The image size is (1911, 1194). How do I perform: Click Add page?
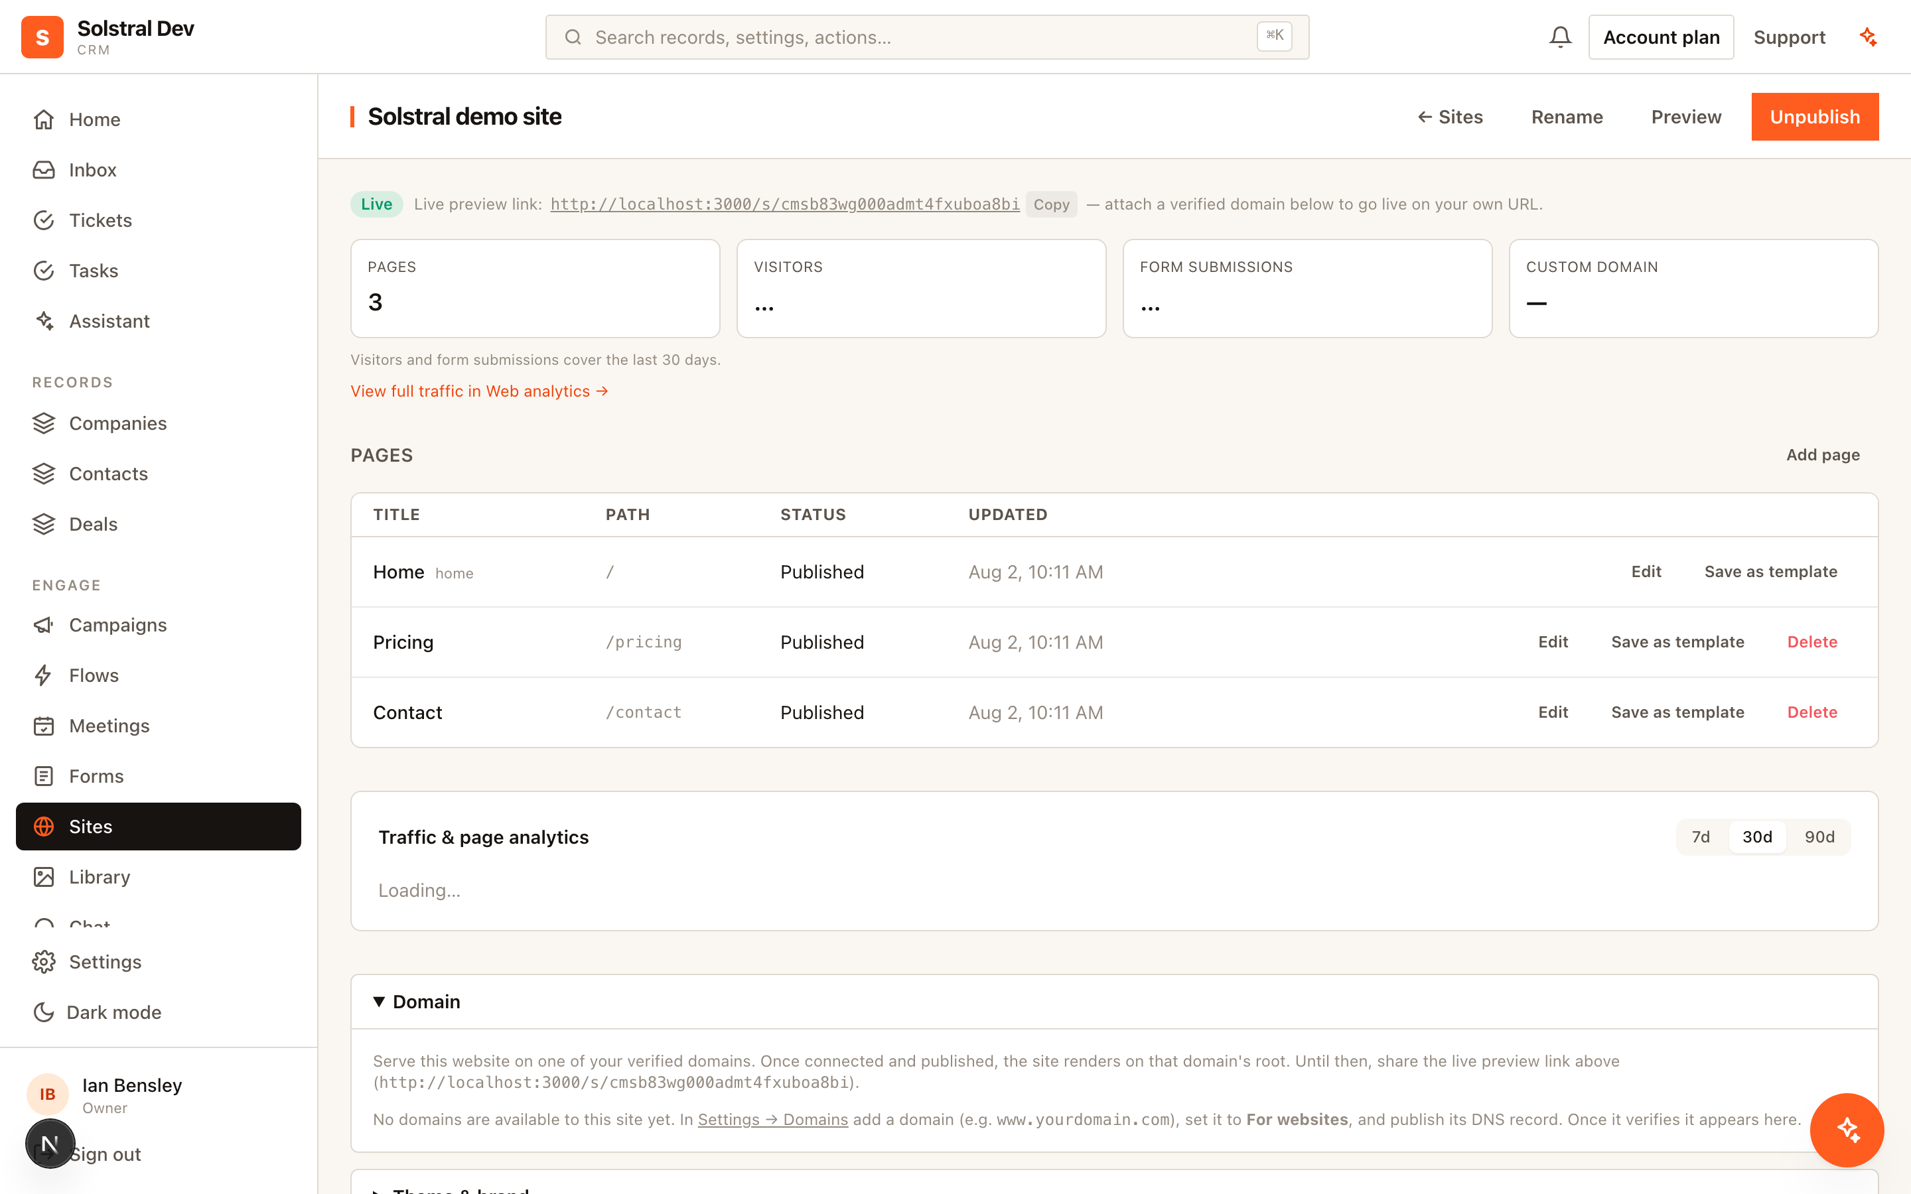1823,455
